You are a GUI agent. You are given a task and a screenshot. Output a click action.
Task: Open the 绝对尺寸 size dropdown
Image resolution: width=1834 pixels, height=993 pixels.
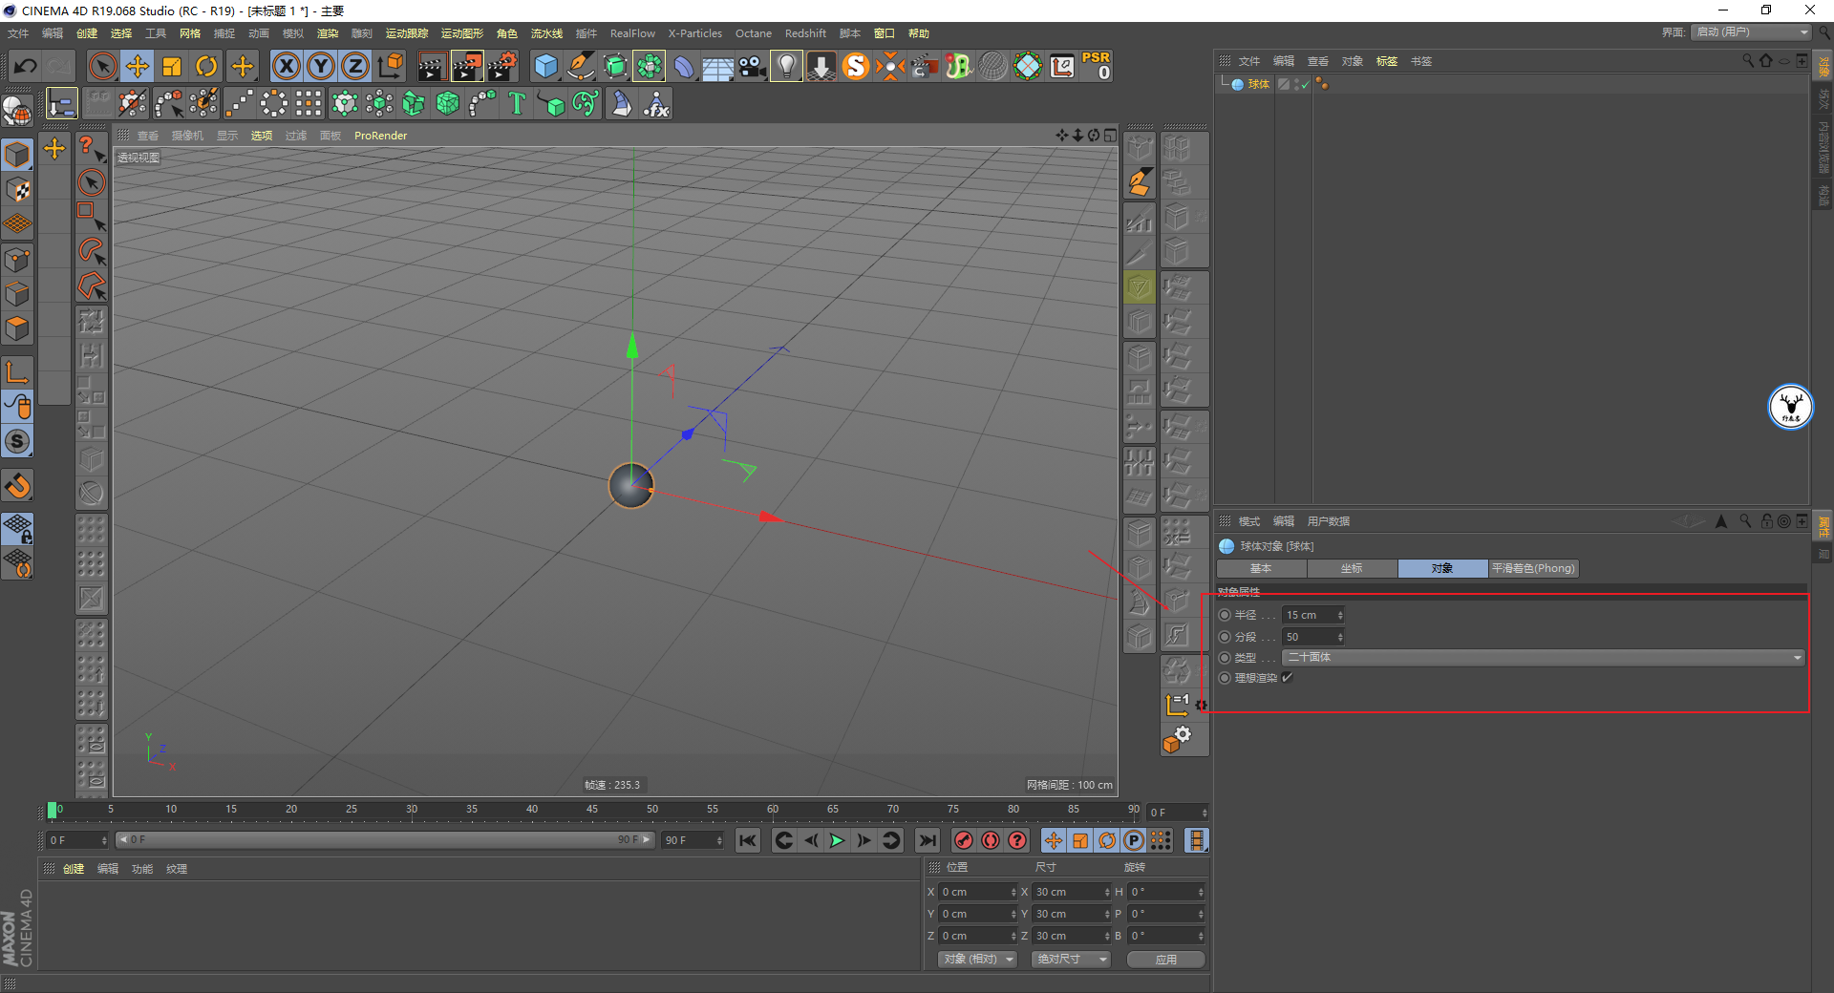click(1071, 960)
